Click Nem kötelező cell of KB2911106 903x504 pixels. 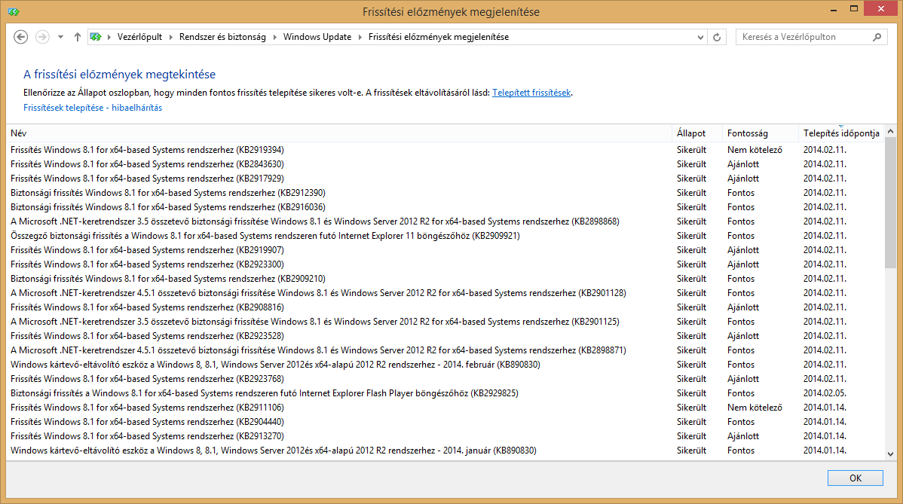coord(755,408)
